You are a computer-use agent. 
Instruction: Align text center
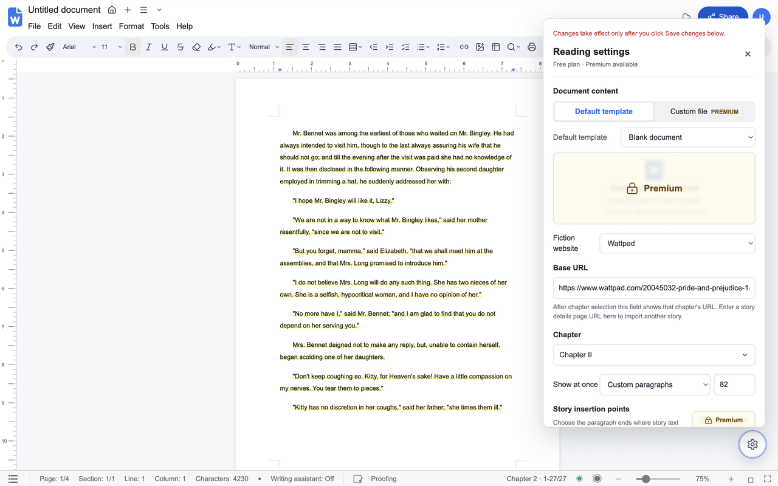(x=306, y=47)
